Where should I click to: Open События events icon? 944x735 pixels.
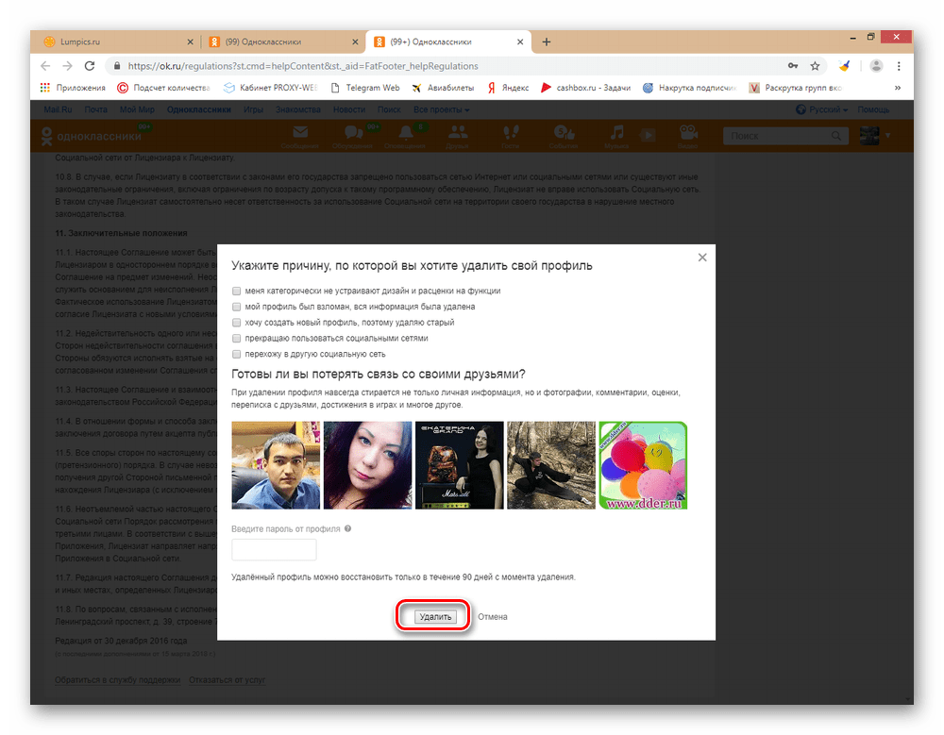tap(564, 134)
